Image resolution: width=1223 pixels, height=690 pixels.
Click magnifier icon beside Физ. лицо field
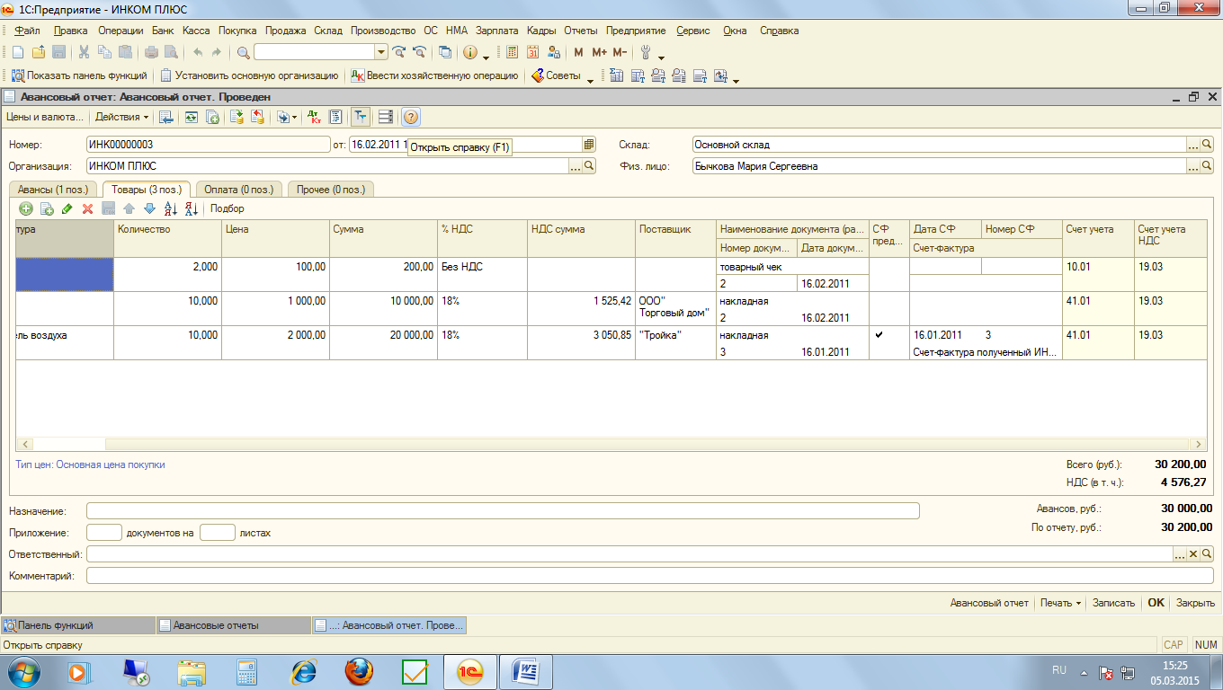point(1207,165)
